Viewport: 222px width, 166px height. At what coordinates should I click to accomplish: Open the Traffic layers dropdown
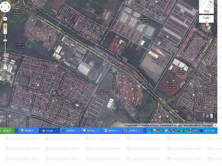(206, 18)
